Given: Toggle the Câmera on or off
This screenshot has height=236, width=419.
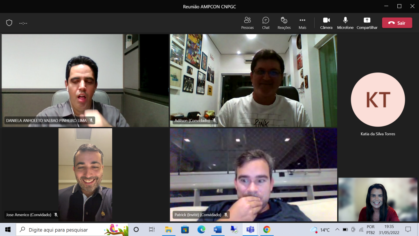Looking at the screenshot, I should coord(326,23).
